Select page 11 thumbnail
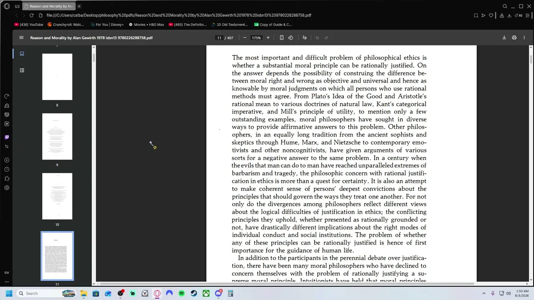 click(x=57, y=256)
